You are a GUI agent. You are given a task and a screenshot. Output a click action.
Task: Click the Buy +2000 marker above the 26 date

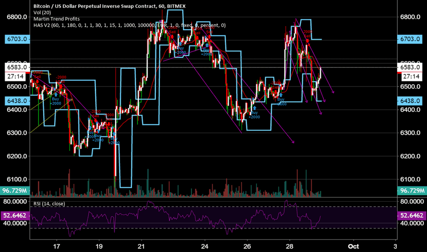(254, 113)
